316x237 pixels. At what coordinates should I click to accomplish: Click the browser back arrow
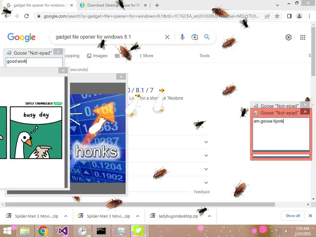point(7,16)
